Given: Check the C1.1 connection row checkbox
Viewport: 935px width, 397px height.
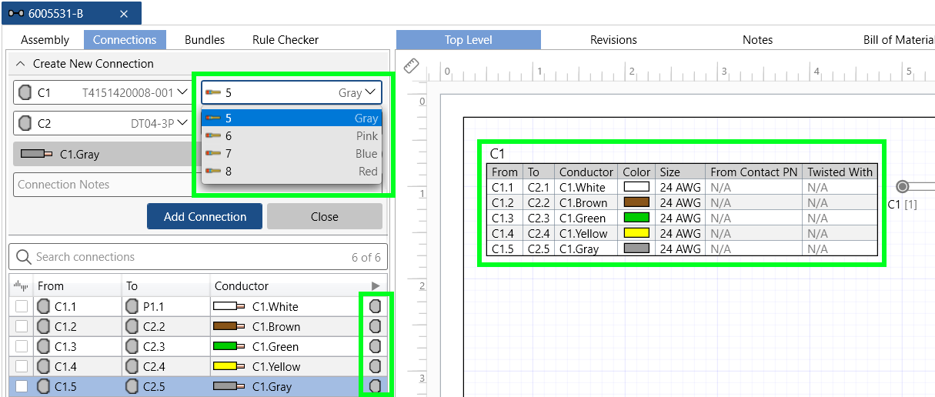Looking at the screenshot, I should point(22,306).
